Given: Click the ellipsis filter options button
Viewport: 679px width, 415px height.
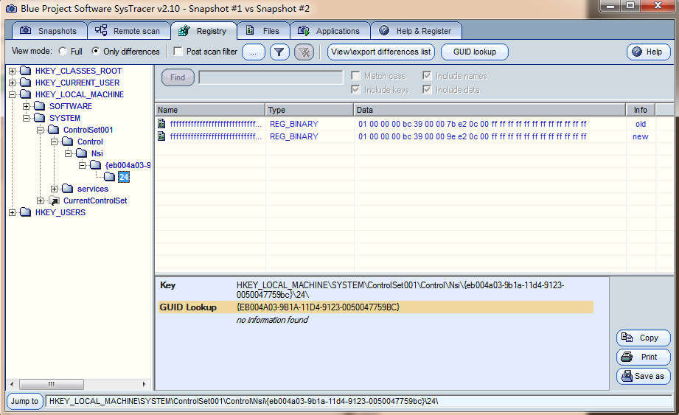Looking at the screenshot, I should click(254, 52).
